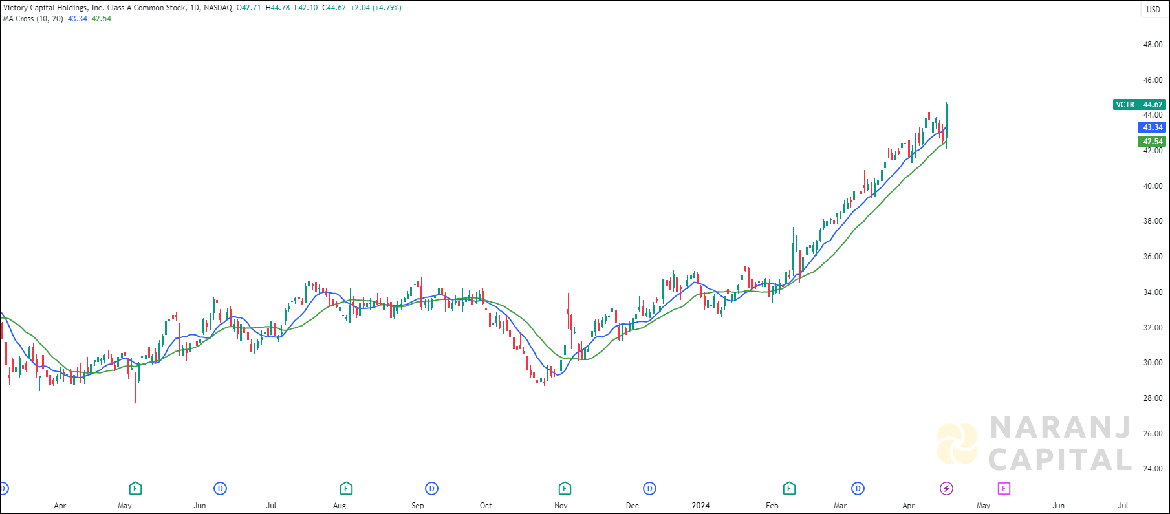Click the blue 43.34 axis price label
This screenshot has height=514, width=1170.
(x=1153, y=127)
